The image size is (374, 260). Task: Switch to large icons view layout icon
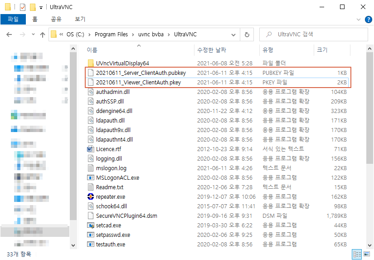click(367, 254)
